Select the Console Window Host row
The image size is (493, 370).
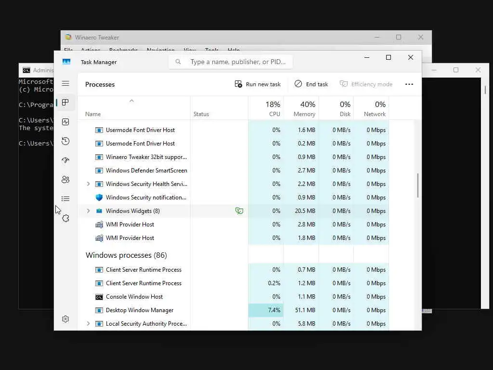tap(234, 297)
